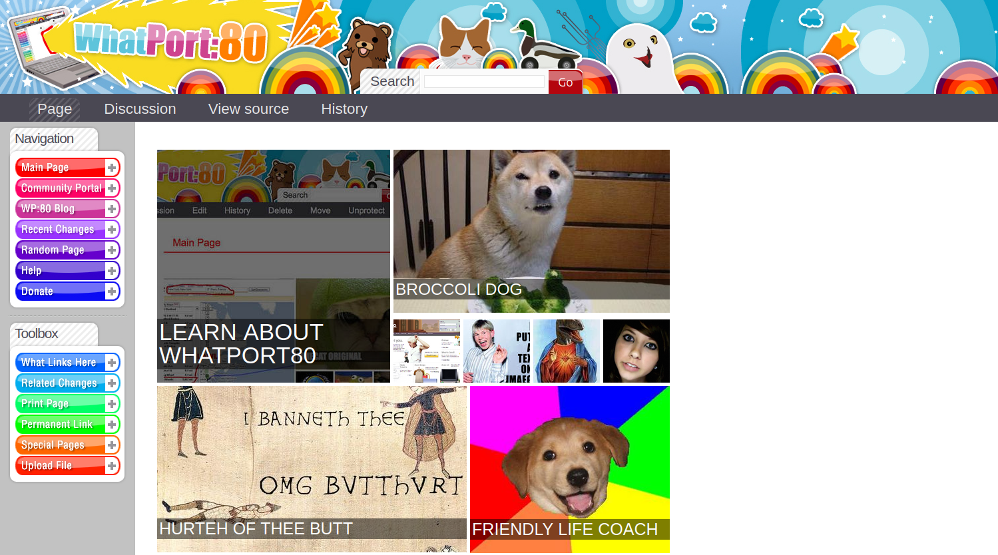Click the plus icon beside Main Page
The image size is (998, 555).
(112, 168)
